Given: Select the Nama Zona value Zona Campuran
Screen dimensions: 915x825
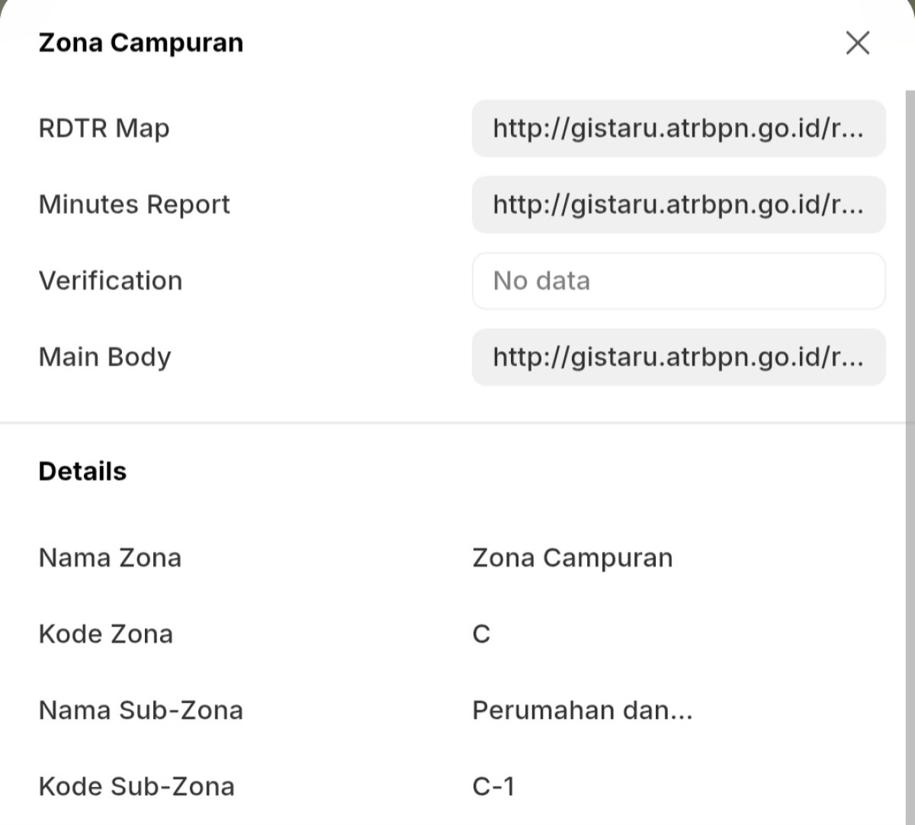Looking at the screenshot, I should click(573, 558).
